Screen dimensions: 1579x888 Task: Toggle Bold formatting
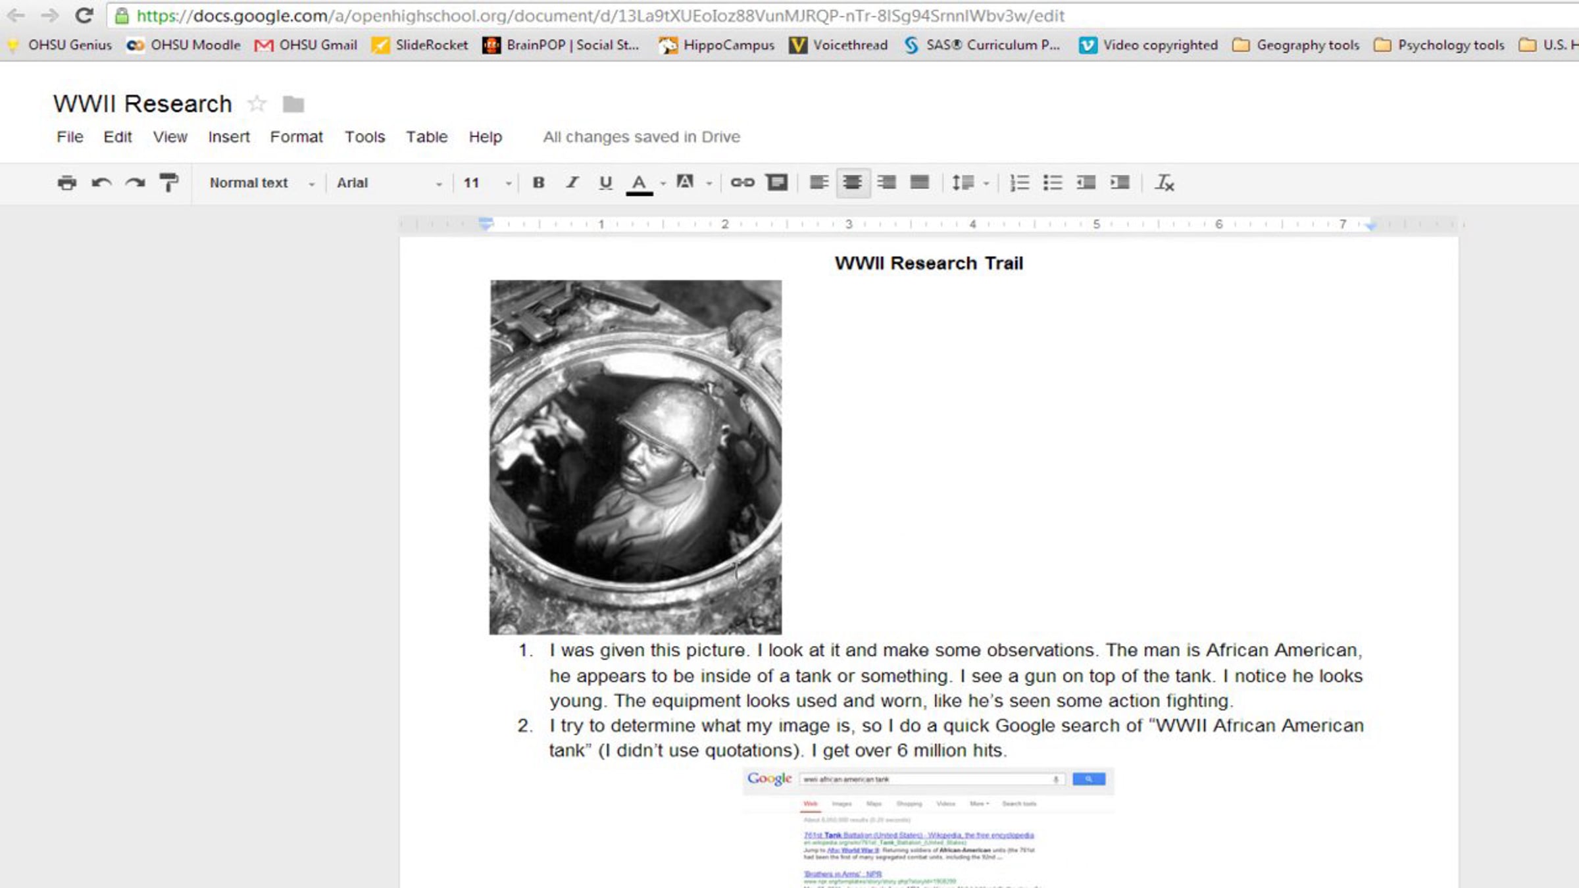tap(538, 183)
